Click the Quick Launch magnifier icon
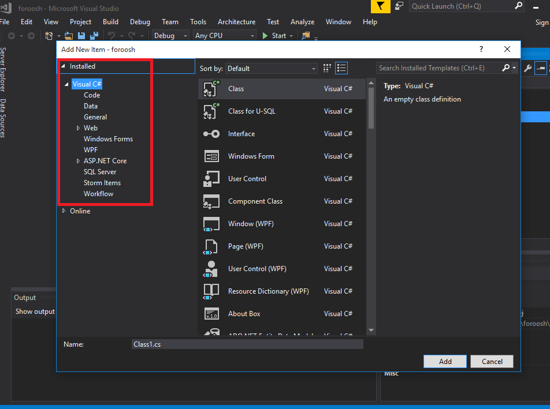550x409 pixels. point(518,6)
